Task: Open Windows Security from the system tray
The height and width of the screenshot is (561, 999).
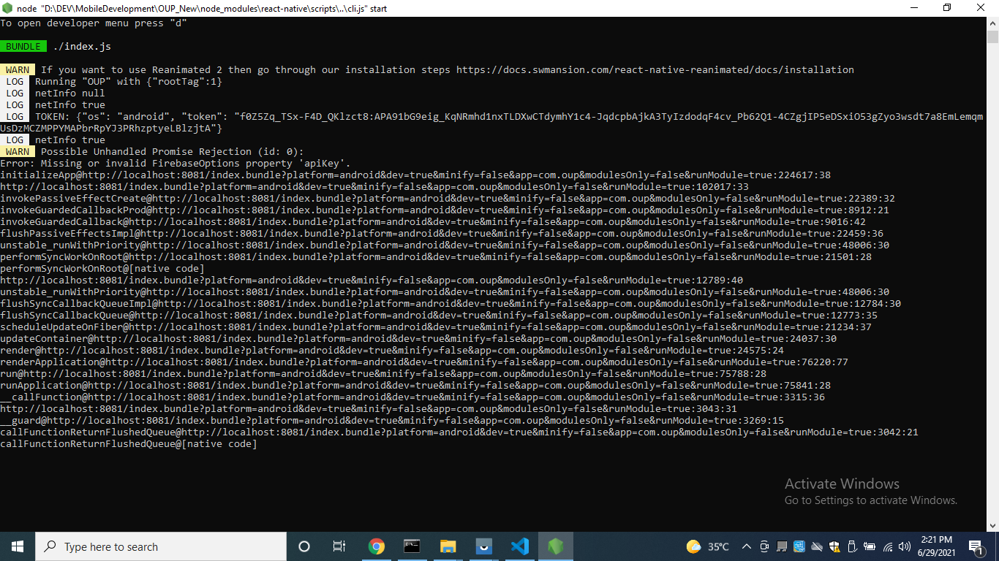Action: (833, 546)
